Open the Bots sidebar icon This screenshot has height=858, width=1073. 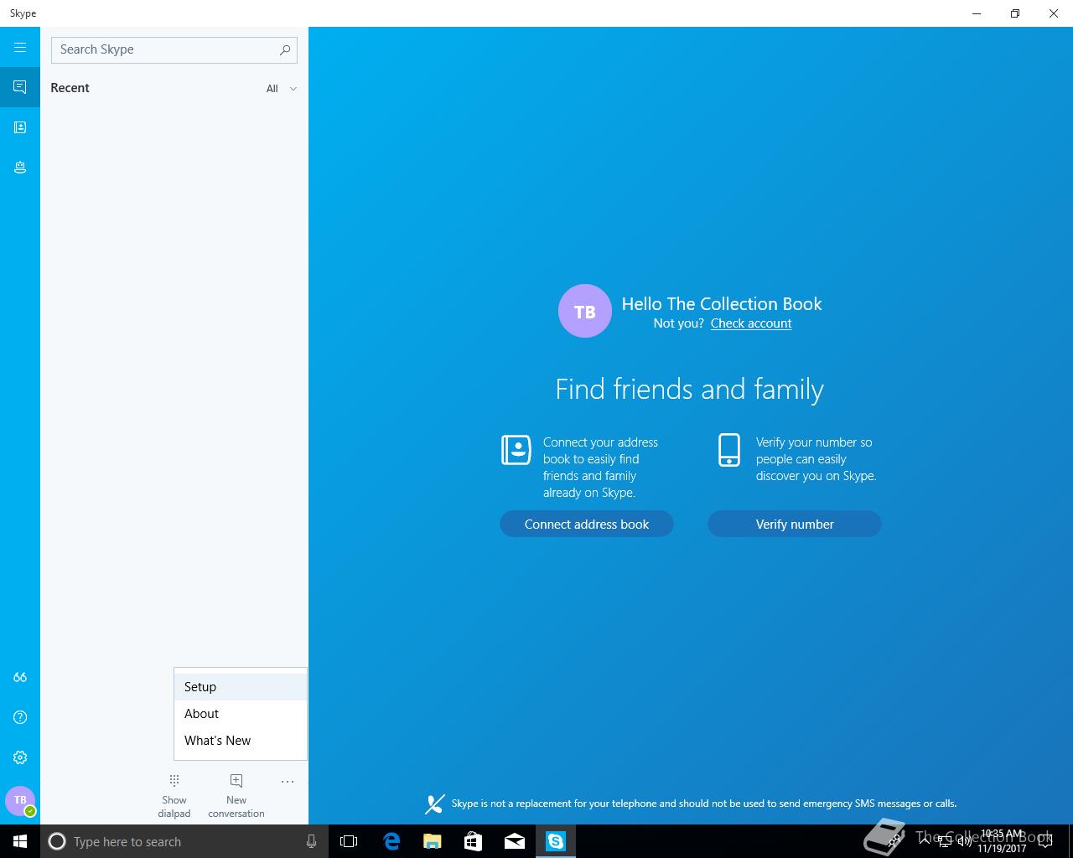pos(20,168)
